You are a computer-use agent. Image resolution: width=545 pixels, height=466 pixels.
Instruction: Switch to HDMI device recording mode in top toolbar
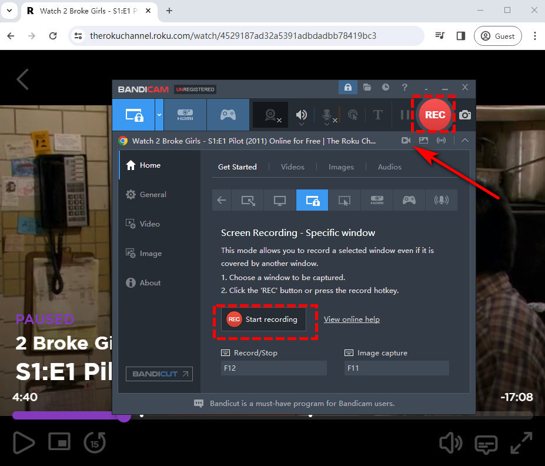coord(185,115)
